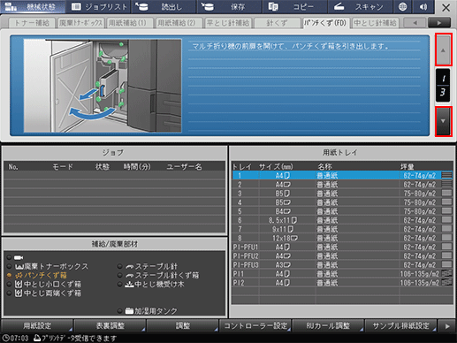Select the PI-PFU2 tray row
This screenshot has height=343, width=457.
click(342, 255)
